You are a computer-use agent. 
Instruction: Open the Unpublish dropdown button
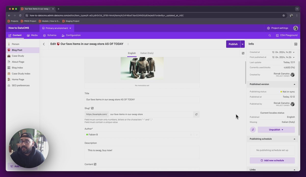(276, 130)
